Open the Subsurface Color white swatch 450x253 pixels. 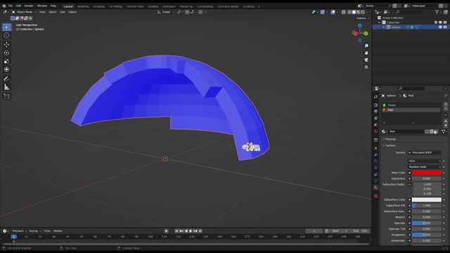(427, 200)
